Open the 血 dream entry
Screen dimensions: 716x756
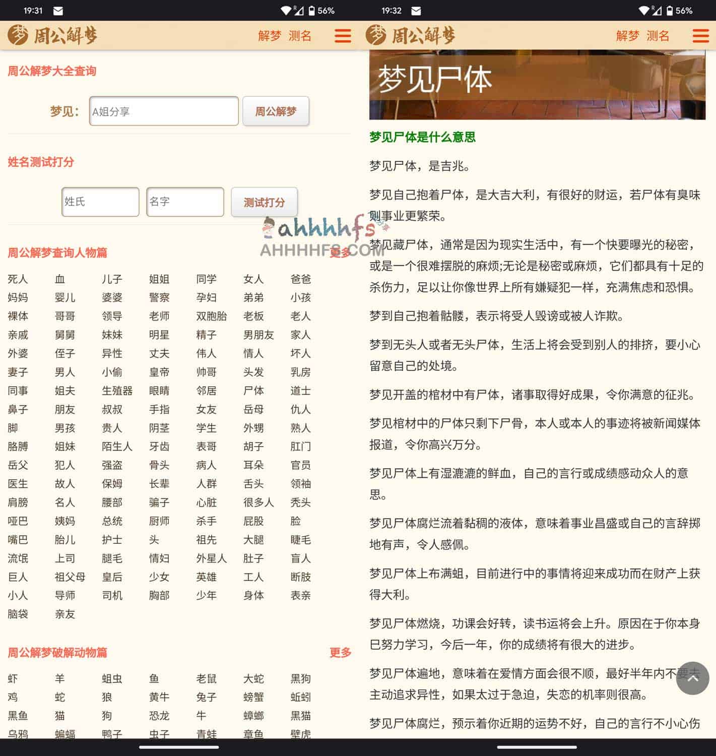(x=60, y=279)
